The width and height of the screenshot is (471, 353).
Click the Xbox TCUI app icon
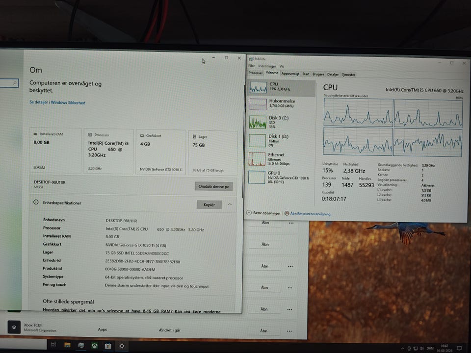tap(14, 327)
